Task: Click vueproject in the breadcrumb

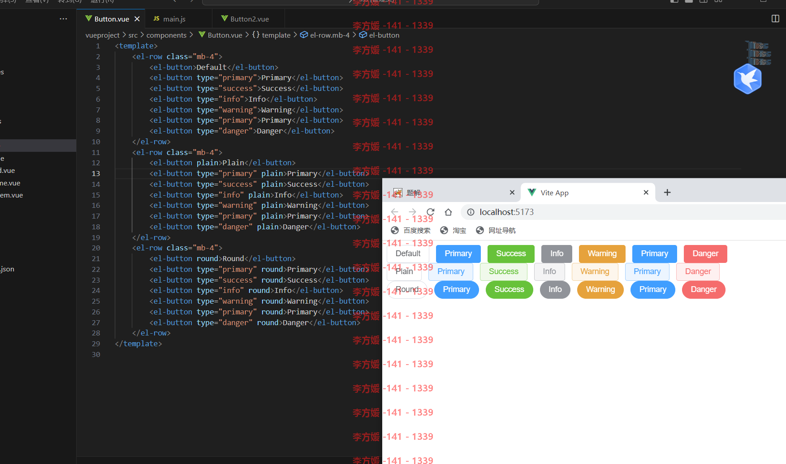Action: tap(103, 35)
